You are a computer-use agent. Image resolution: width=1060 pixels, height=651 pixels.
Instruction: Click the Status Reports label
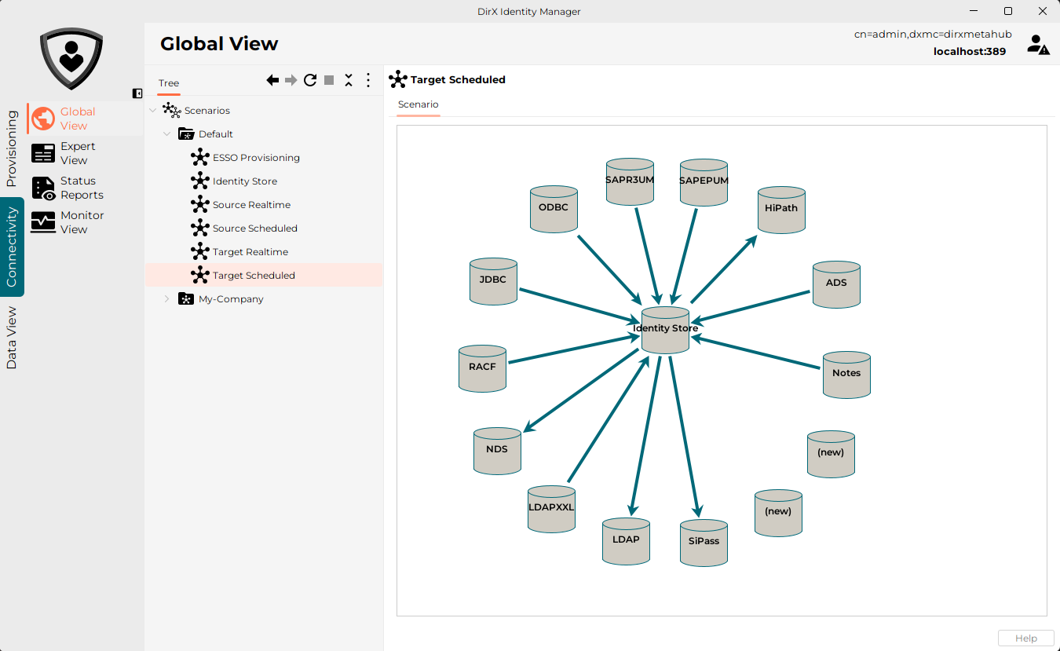point(82,188)
